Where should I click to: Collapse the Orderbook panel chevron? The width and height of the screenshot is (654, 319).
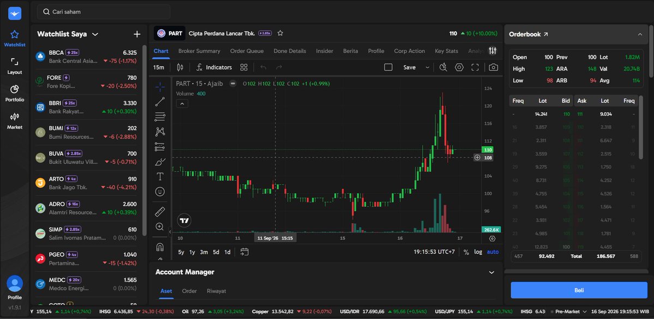(x=640, y=34)
